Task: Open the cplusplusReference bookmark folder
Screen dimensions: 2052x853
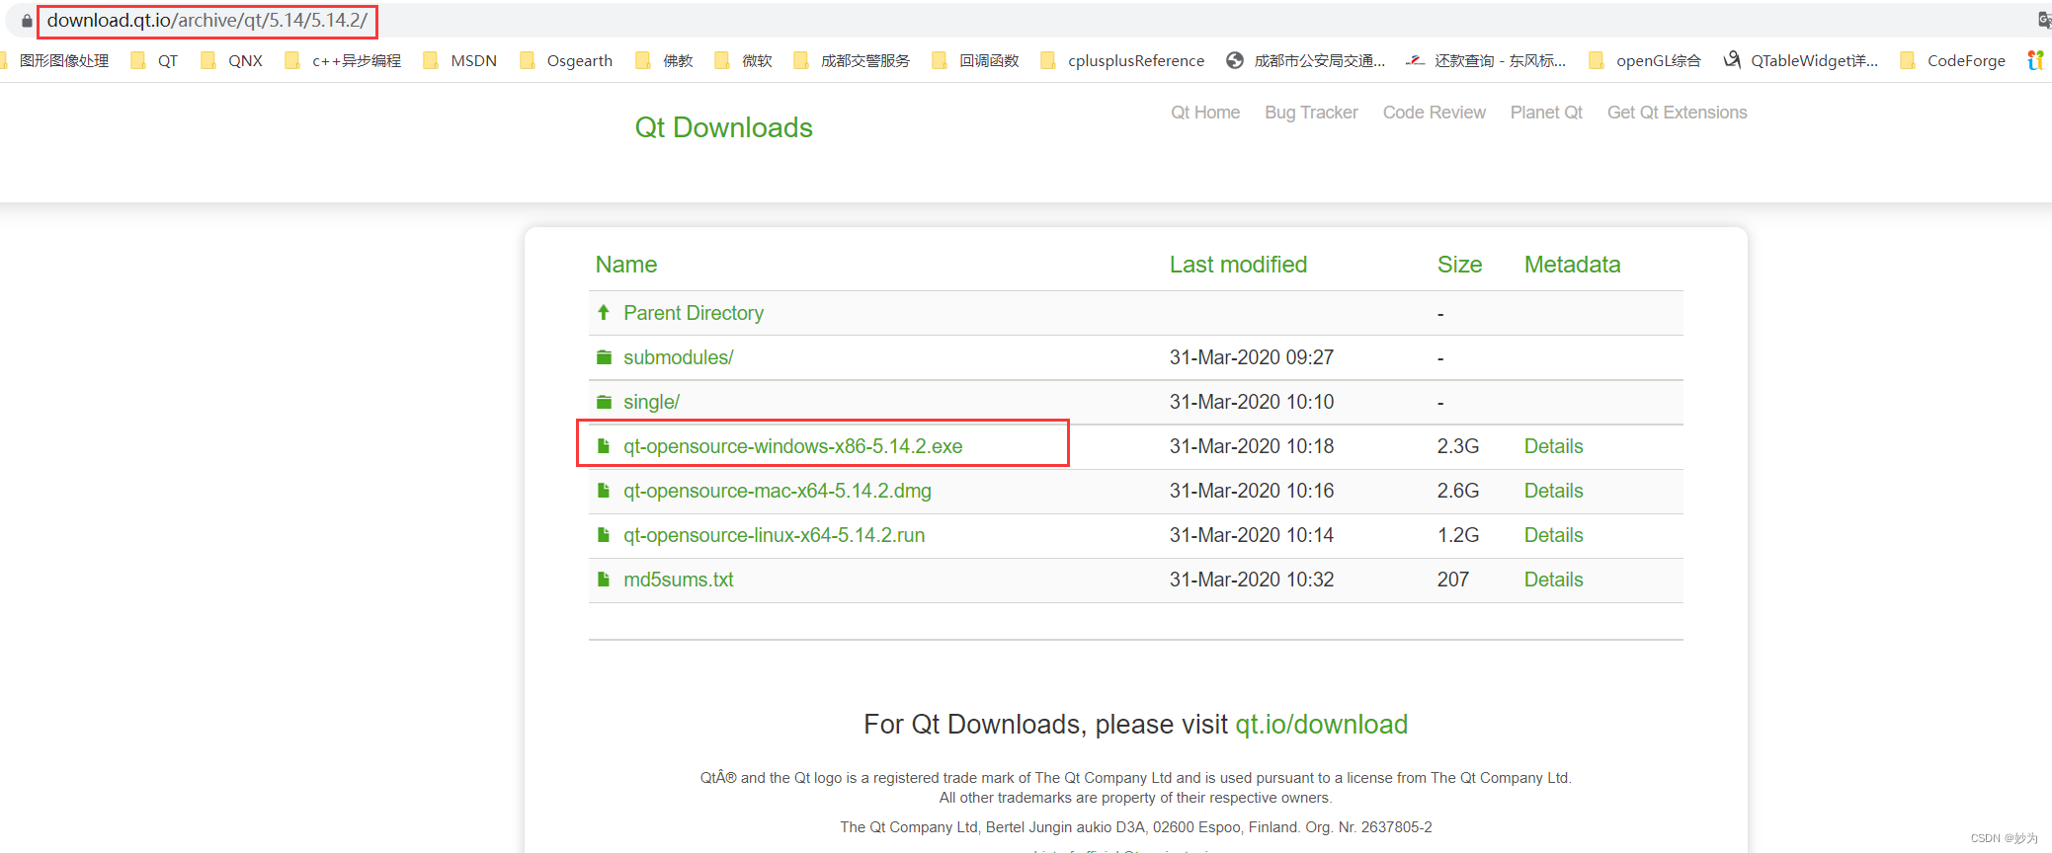Action: [1122, 61]
